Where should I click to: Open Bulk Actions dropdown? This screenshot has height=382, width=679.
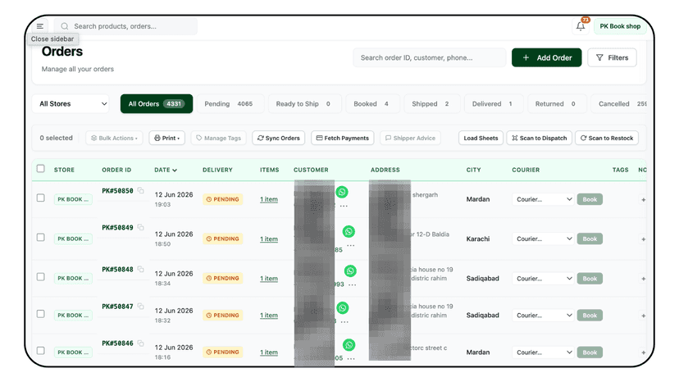click(114, 139)
